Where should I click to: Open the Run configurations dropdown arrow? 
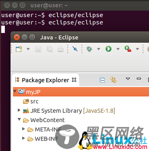(118, 49)
